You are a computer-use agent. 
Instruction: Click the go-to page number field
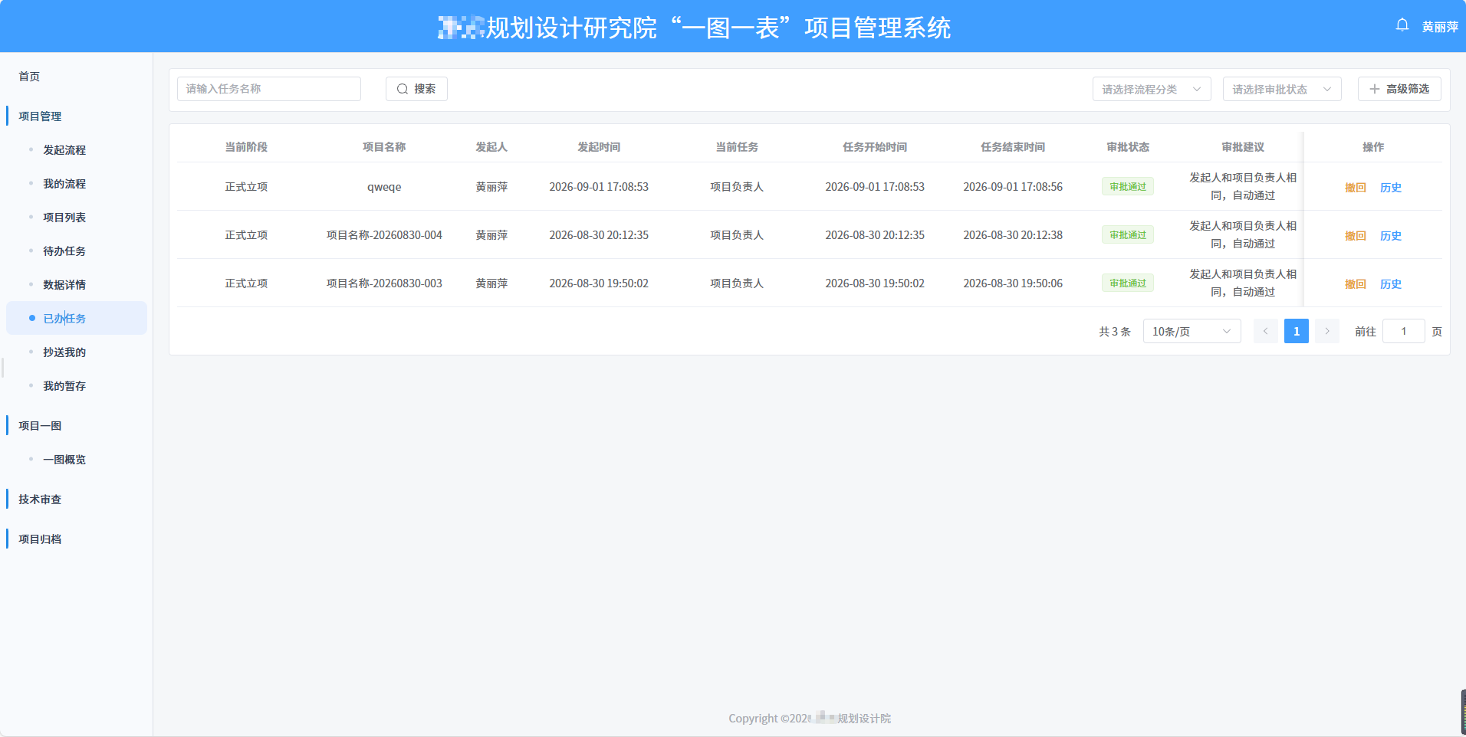1403,331
